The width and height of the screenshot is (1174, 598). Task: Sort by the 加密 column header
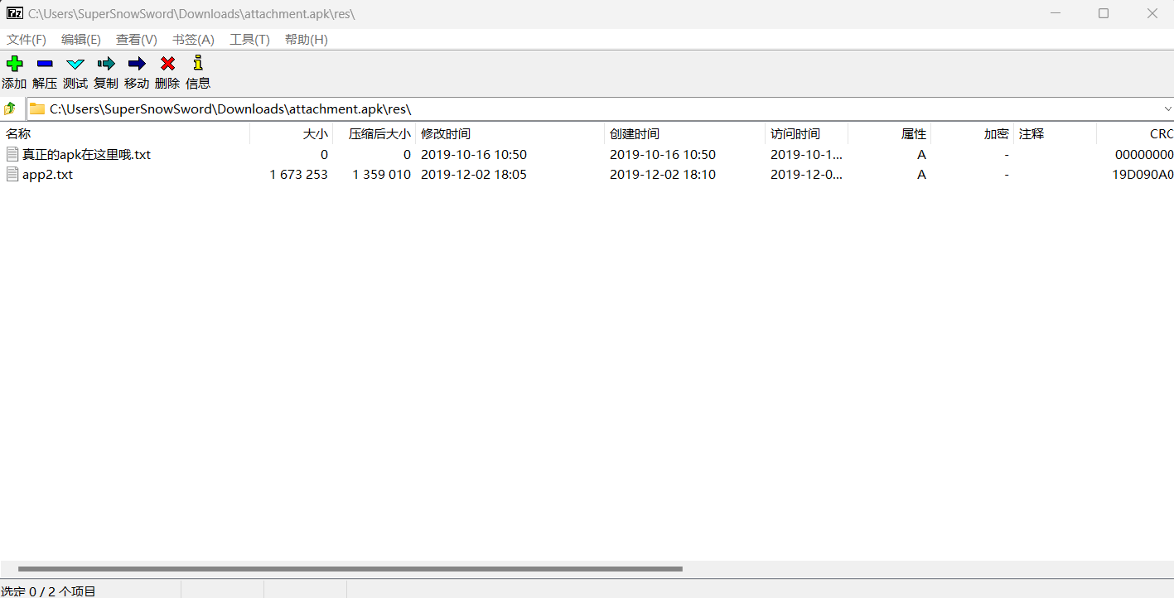coord(972,133)
